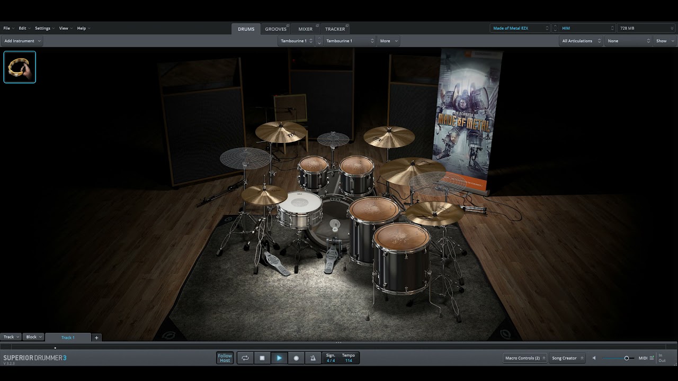
Task: Open the first Tambourine 1 dropdown
Action: (296, 41)
